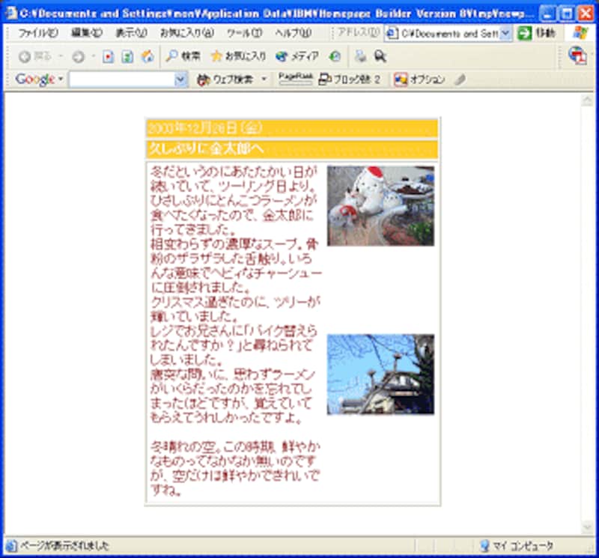
Task: Expand the ウェブ検索 dropdown arrow
Action: [x=264, y=79]
